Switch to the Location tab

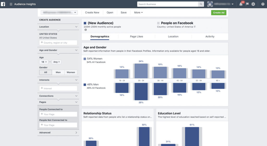(173, 36)
